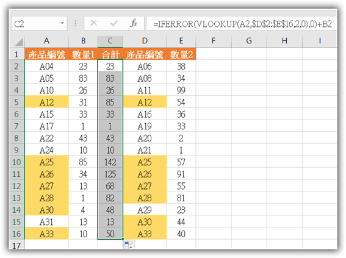The image size is (346, 258).
Task: Click highlighted cell A30 in column D
Action: [x=145, y=221]
